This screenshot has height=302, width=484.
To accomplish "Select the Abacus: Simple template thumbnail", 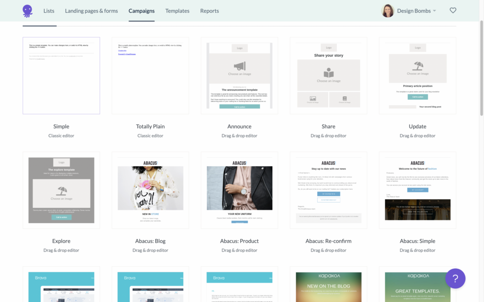I will 418,190.
